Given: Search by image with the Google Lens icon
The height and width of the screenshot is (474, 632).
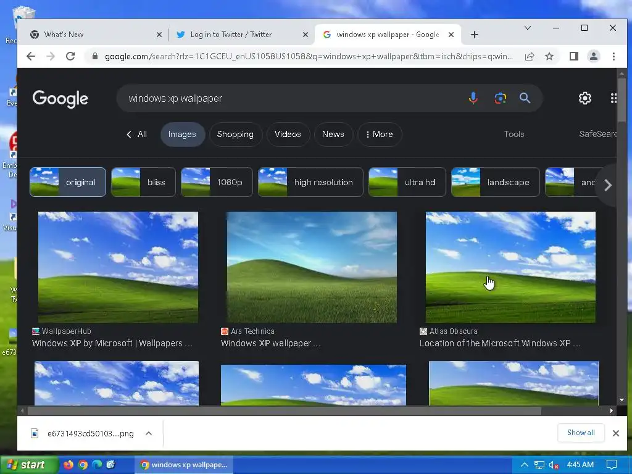Looking at the screenshot, I should click(x=500, y=98).
